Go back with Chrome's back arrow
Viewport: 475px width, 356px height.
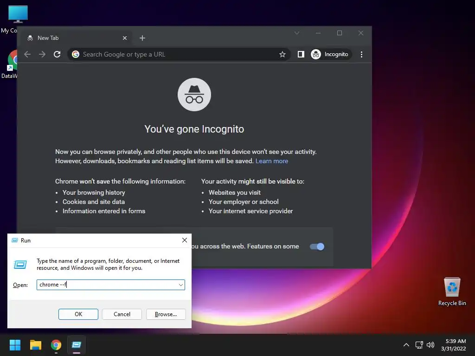pos(27,54)
